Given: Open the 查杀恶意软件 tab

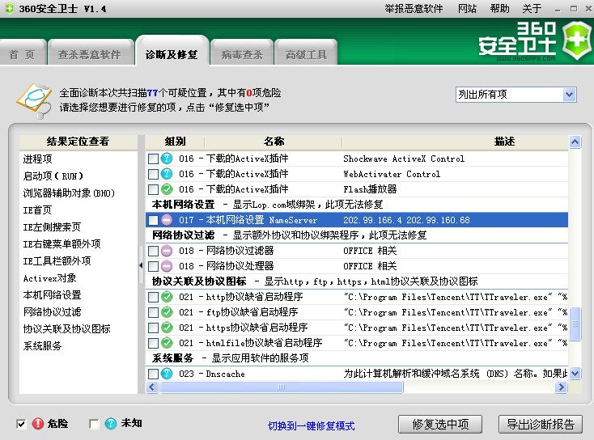Looking at the screenshot, I should (x=90, y=54).
